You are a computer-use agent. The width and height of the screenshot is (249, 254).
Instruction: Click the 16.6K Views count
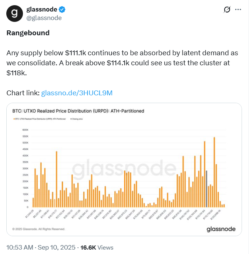pos(97,247)
